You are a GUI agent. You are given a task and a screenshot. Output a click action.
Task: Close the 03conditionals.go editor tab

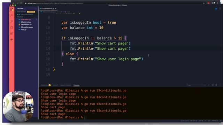click(x=56, y=9)
